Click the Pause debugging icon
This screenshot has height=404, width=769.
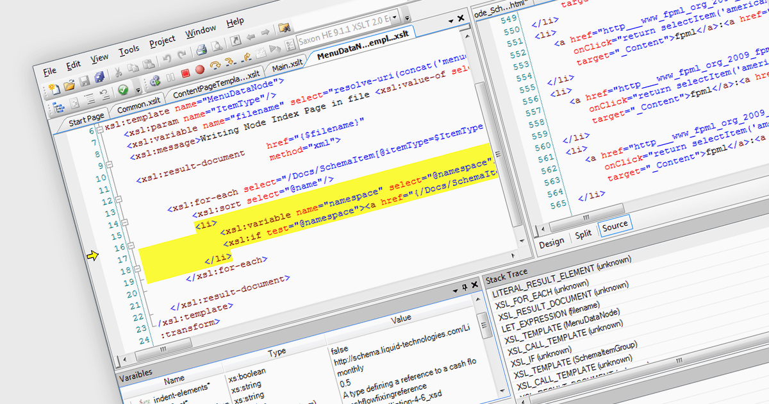click(x=170, y=77)
